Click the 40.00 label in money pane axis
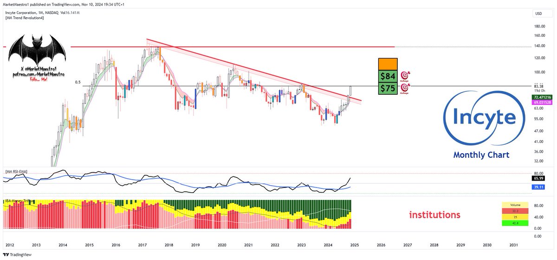The width and height of the screenshot is (557, 260). coord(539,217)
